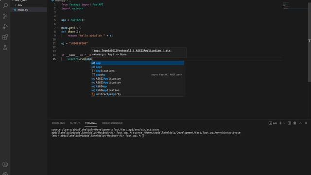This screenshot has height=175, width=311.
Task: Kill the terminal with trash icon
Action: (x=295, y=123)
